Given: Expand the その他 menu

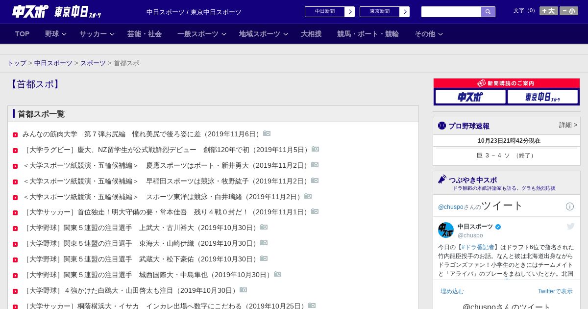Looking at the screenshot, I should pos(429,34).
